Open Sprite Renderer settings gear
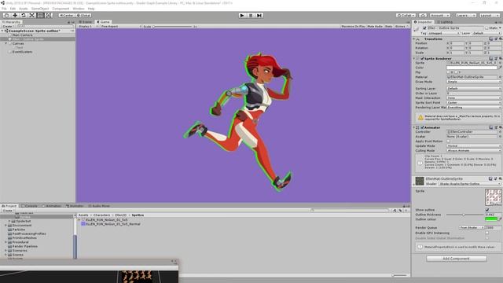The width and height of the screenshot is (503, 283). click(x=500, y=58)
